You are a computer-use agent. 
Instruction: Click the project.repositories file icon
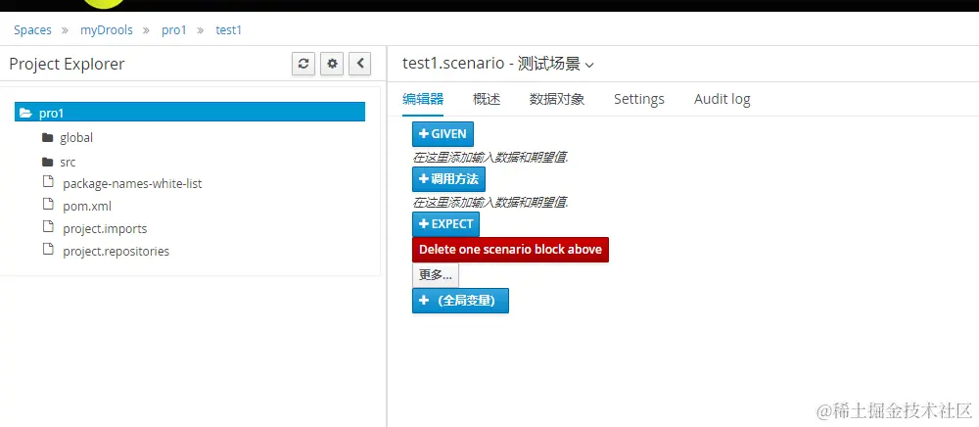47,249
